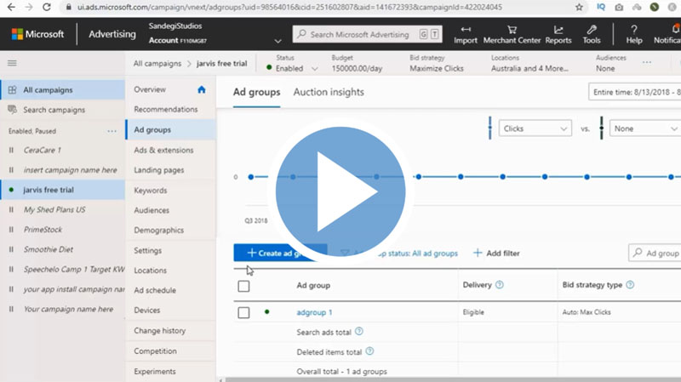Open more campaign settings ellipsis

point(647,62)
